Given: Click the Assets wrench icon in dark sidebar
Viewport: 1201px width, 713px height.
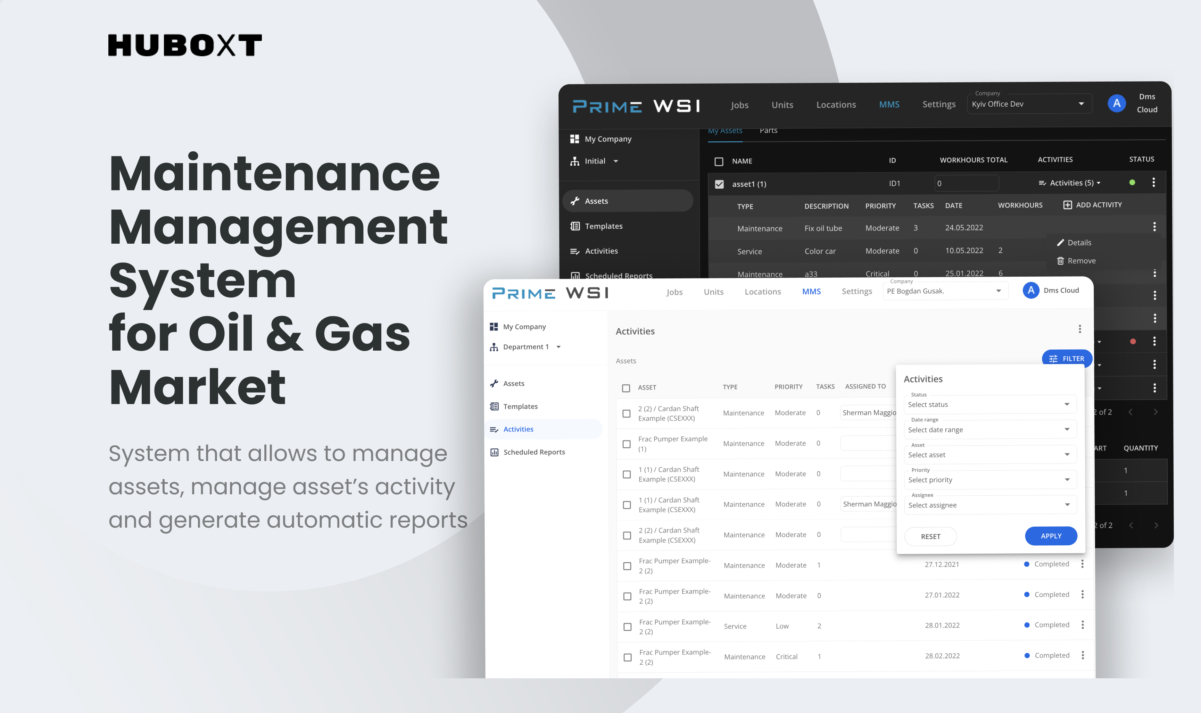Looking at the screenshot, I should click(x=574, y=201).
